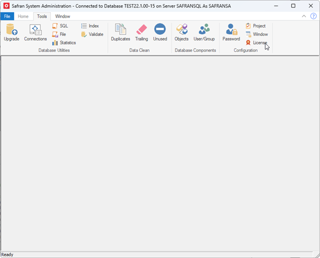Open the Connections manager
Viewport: 320px width, 258px height.
35,33
